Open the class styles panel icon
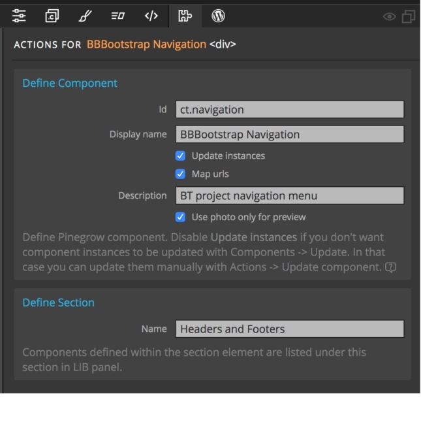The height and width of the screenshot is (424, 421). [118, 16]
